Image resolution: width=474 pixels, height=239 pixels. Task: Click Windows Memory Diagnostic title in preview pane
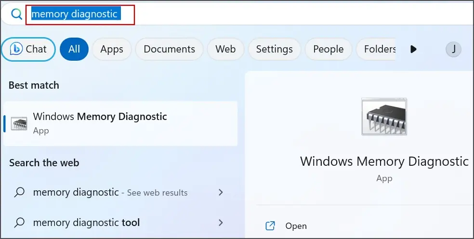pyautogui.click(x=384, y=161)
